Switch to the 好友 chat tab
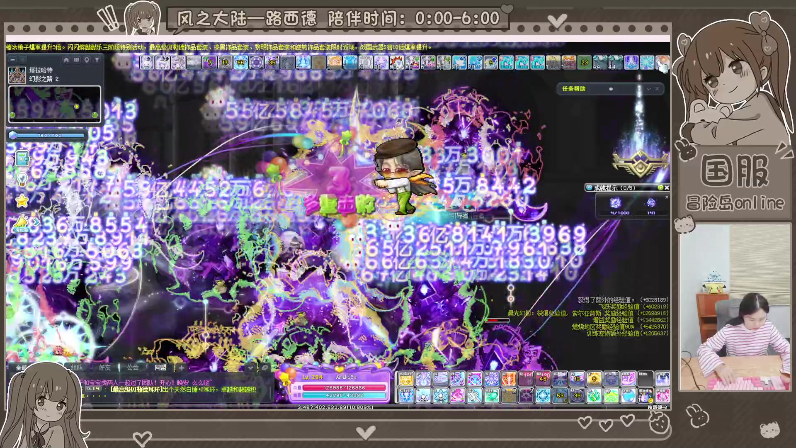This screenshot has width=796, height=448. [x=104, y=368]
